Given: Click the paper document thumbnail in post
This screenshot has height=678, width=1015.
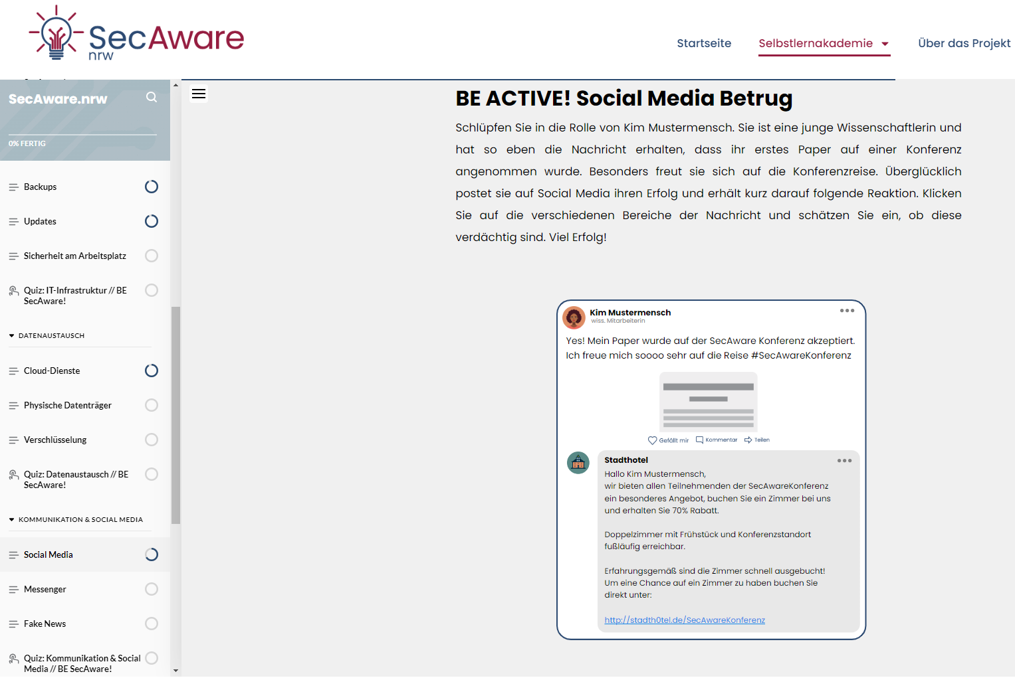Looking at the screenshot, I should [x=708, y=402].
